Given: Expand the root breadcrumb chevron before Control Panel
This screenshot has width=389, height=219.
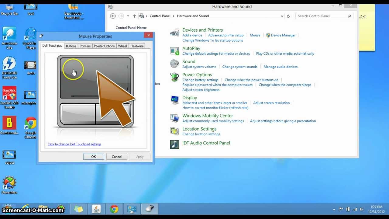Looking at the screenshot, I should pyautogui.click(x=146, y=16).
